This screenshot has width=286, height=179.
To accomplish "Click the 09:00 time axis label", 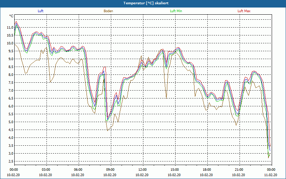I will pyautogui.click(x=111, y=169).
